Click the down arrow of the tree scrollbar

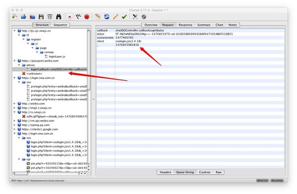[x=89, y=170]
